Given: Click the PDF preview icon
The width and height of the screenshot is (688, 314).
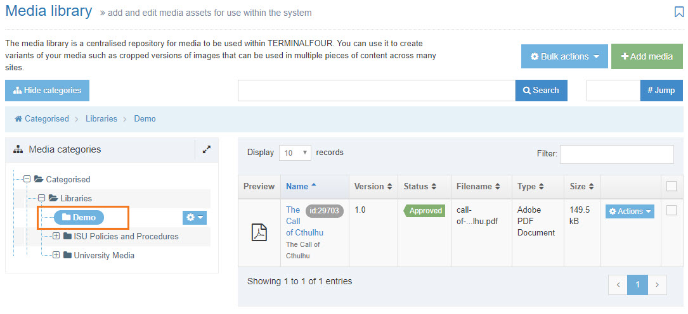Looking at the screenshot, I should [x=260, y=233].
